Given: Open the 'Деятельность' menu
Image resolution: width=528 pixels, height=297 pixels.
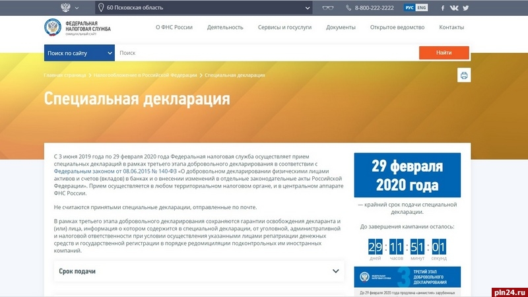Looking at the screenshot, I should tap(225, 28).
